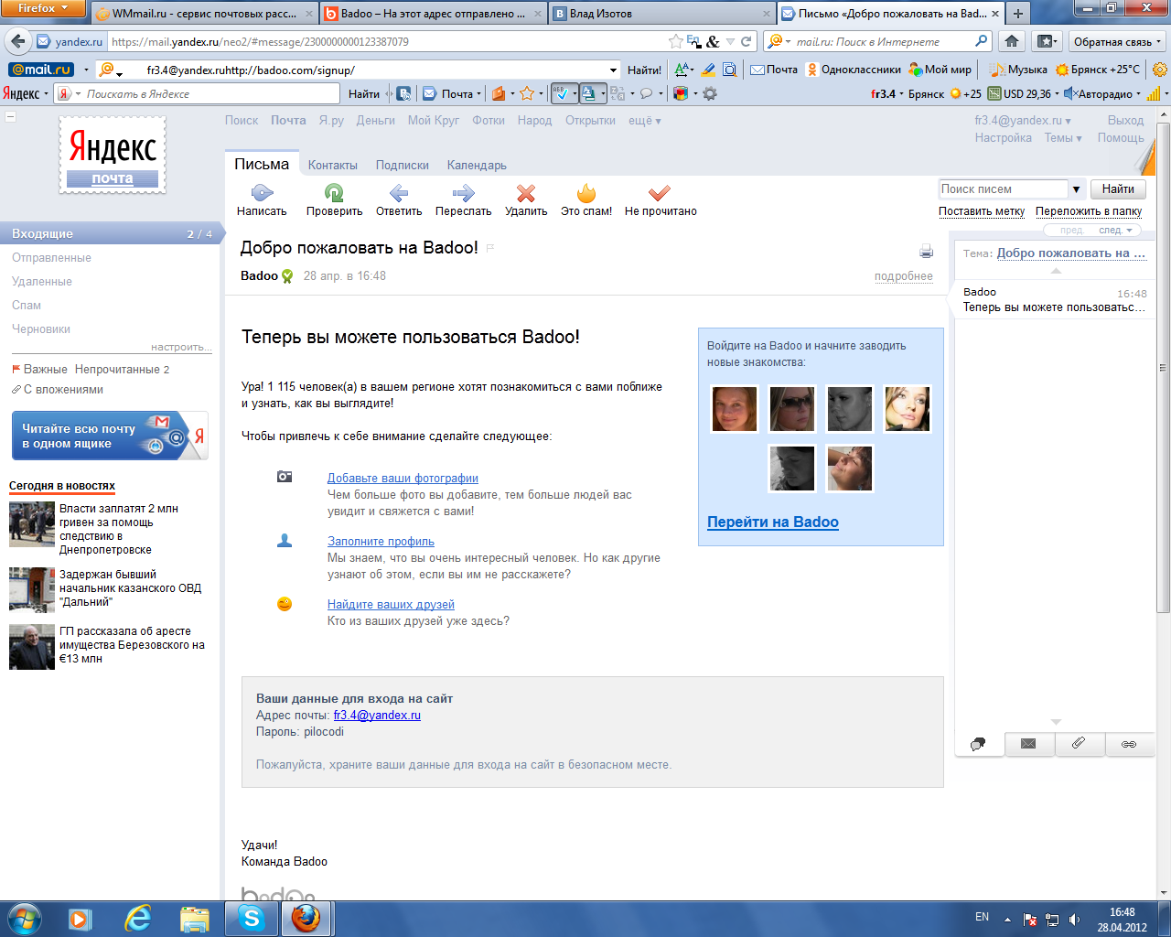This screenshot has width=1171, height=937.
Task: Click the Одноклассники toolbar icon
Action: 811,70
